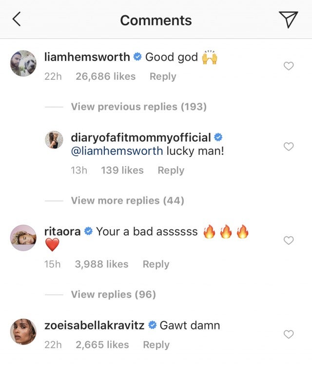Open direct message paper plane icon
Screen dimensions: 312x365
(x=288, y=19)
